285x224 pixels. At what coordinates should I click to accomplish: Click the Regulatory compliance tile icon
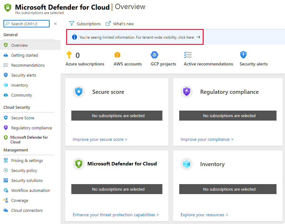tap(186, 92)
